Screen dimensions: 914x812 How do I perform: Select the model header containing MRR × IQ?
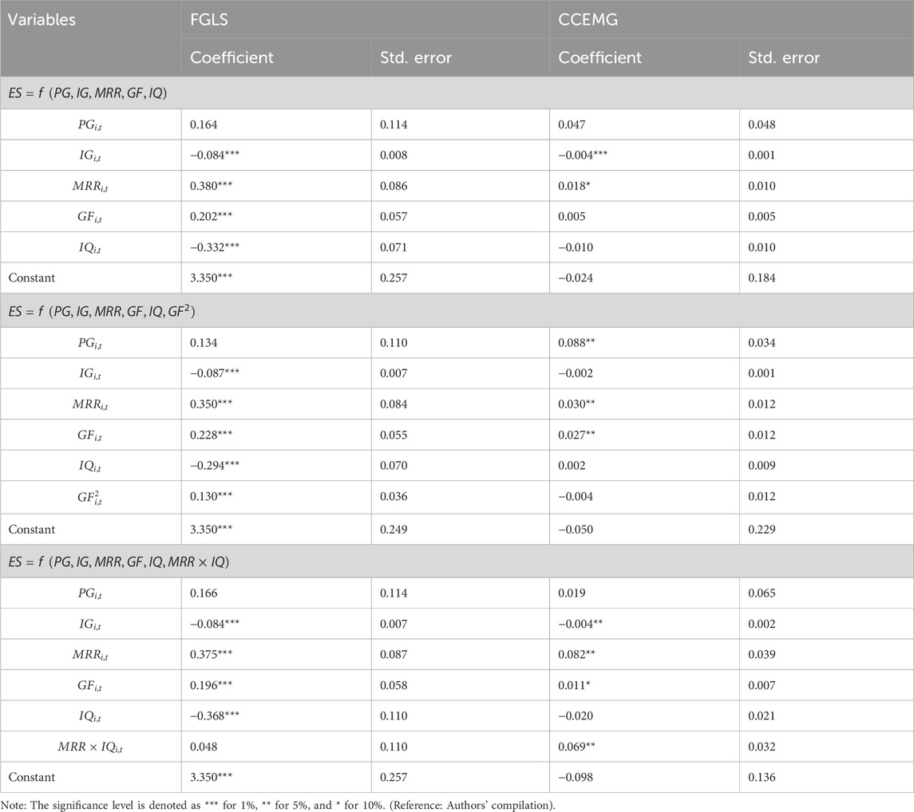point(118,562)
